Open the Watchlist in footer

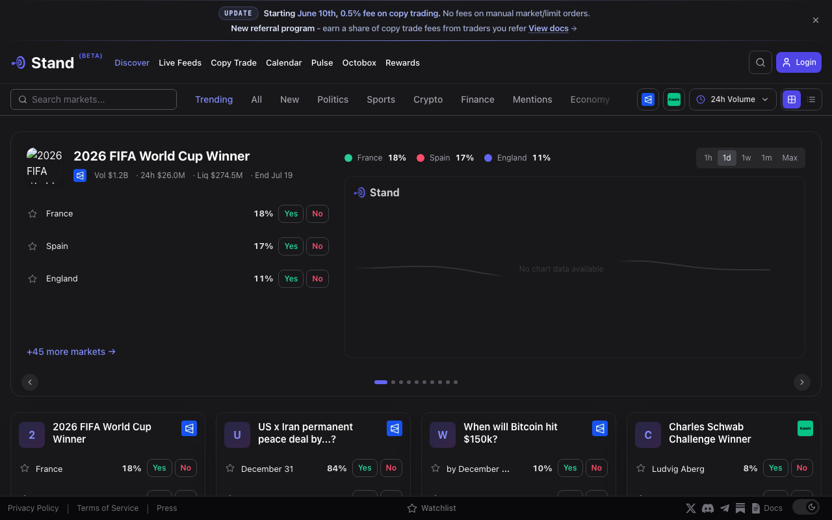(x=432, y=508)
